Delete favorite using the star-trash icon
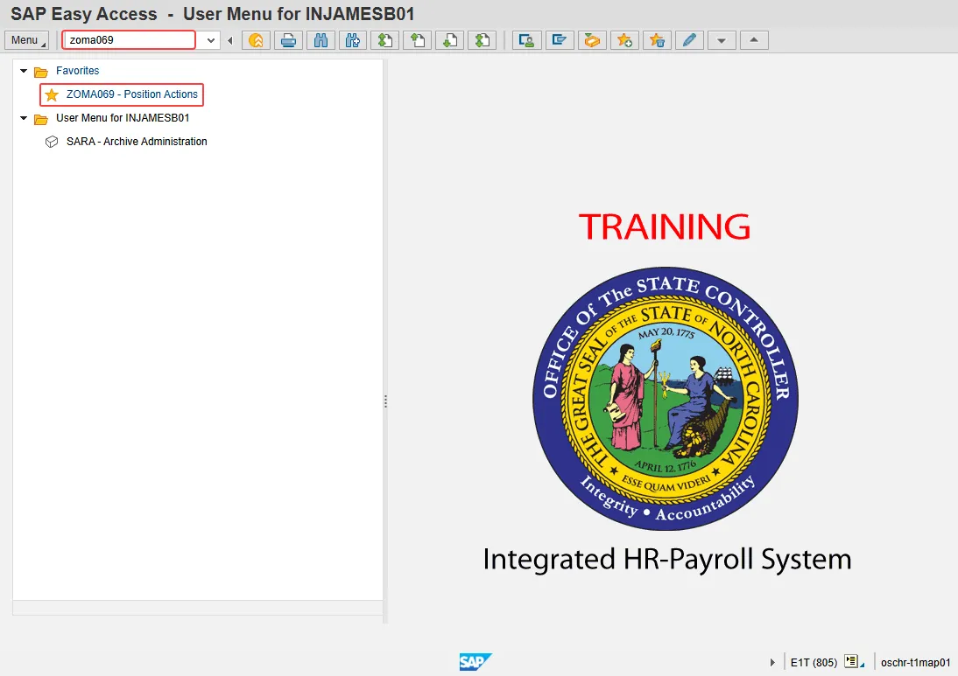This screenshot has height=676, width=958. click(657, 39)
